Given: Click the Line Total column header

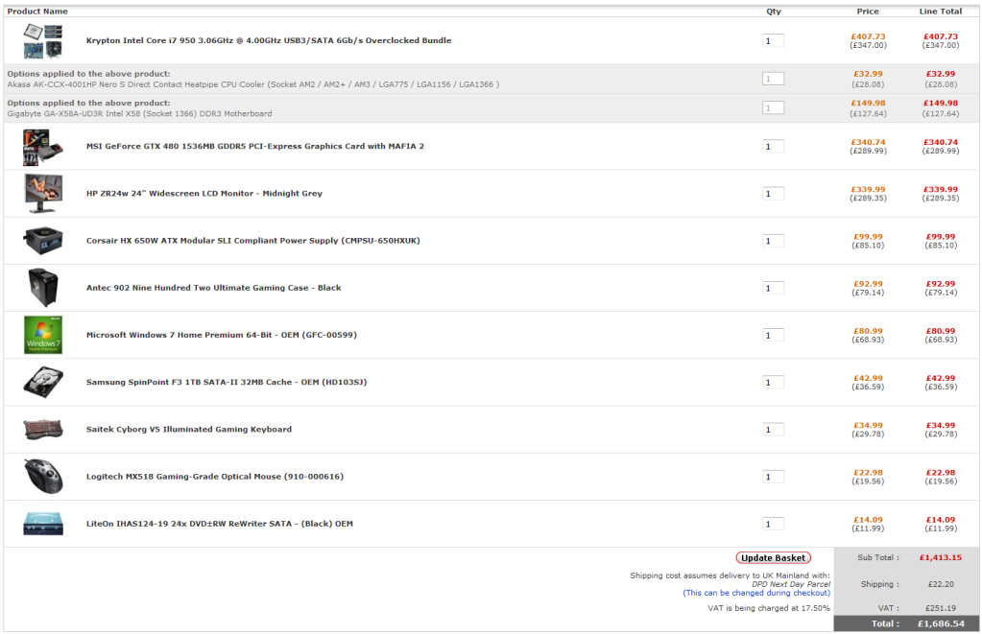Looking at the screenshot, I should coord(940,12).
